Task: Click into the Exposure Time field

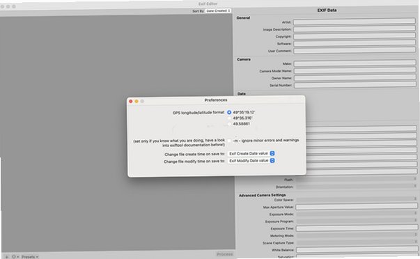Action: coord(357,228)
